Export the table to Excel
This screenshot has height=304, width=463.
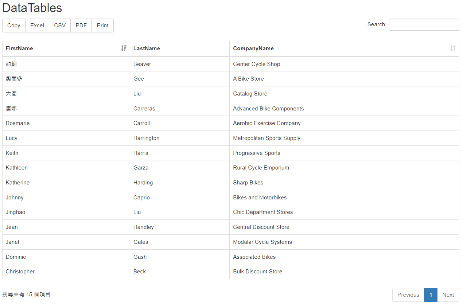(37, 26)
